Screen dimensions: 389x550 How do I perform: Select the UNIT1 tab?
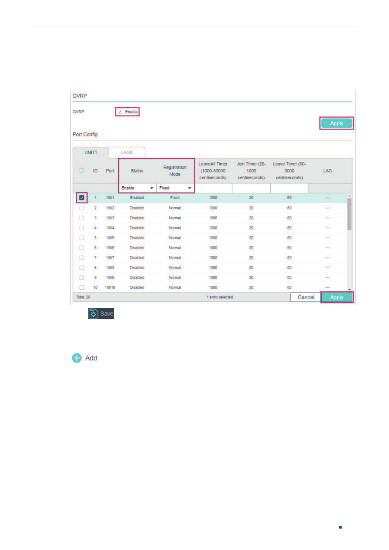pyautogui.click(x=91, y=152)
